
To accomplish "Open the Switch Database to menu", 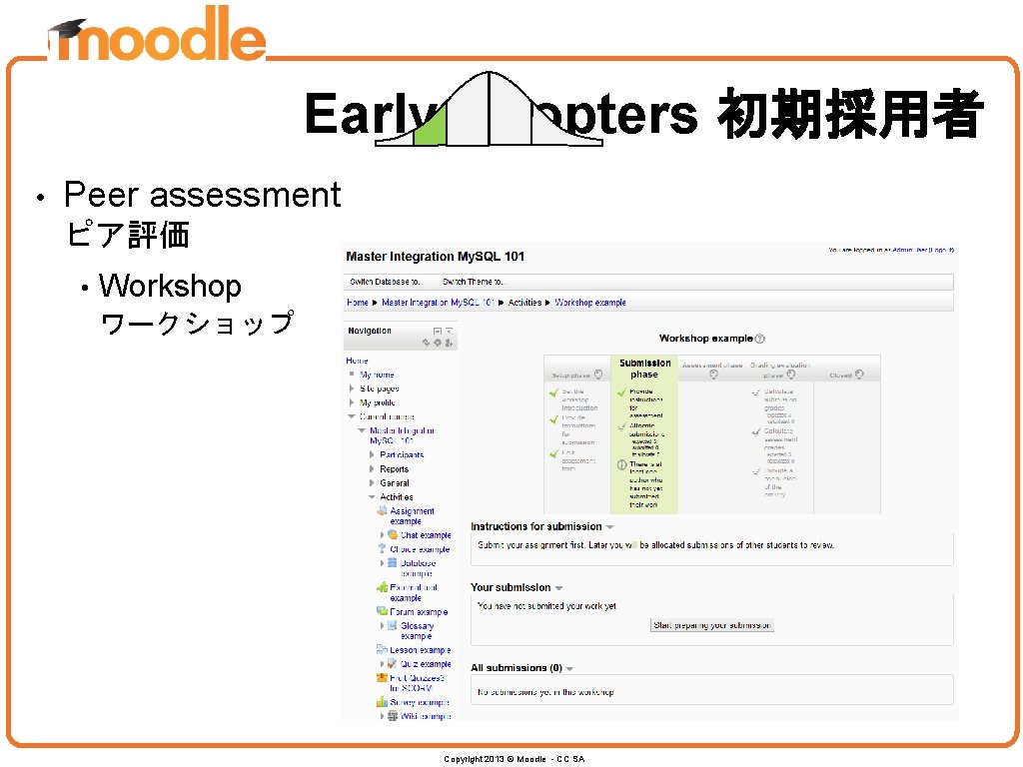I will click(386, 282).
